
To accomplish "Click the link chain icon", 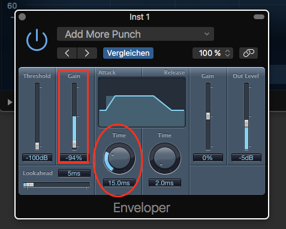I will [248, 53].
